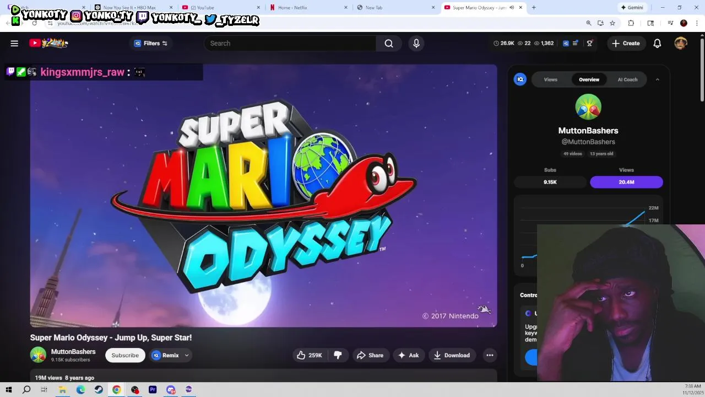Switch to the Views tab

pyautogui.click(x=551, y=79)
